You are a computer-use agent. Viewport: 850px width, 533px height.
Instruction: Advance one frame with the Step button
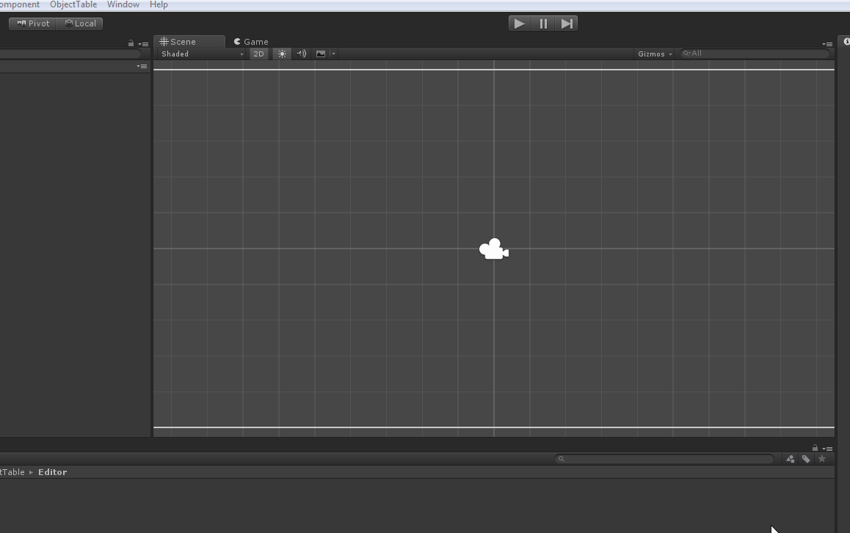pos(567,23)
